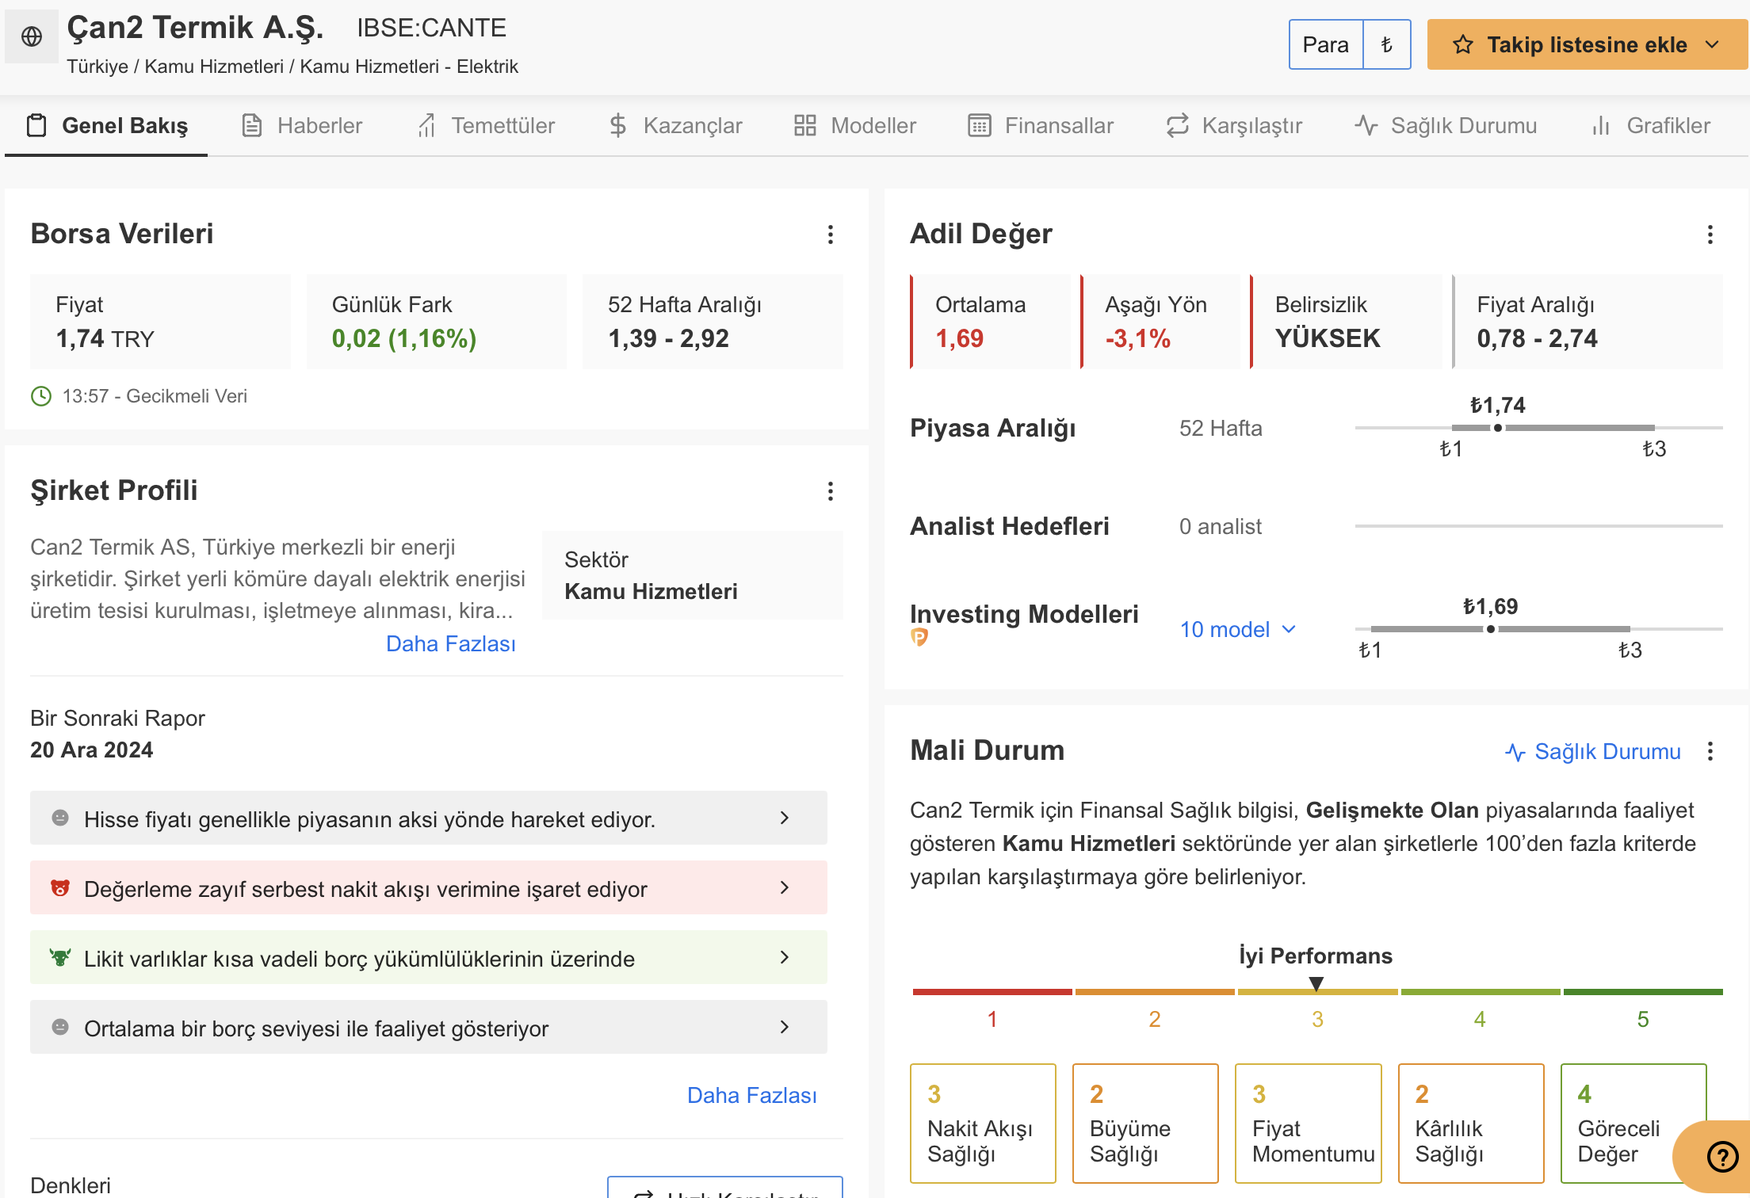Switch to the Kazançlar tab
Viewport: 1750px width, 1198px height.
pyautogui.click(x=675, y=125)
